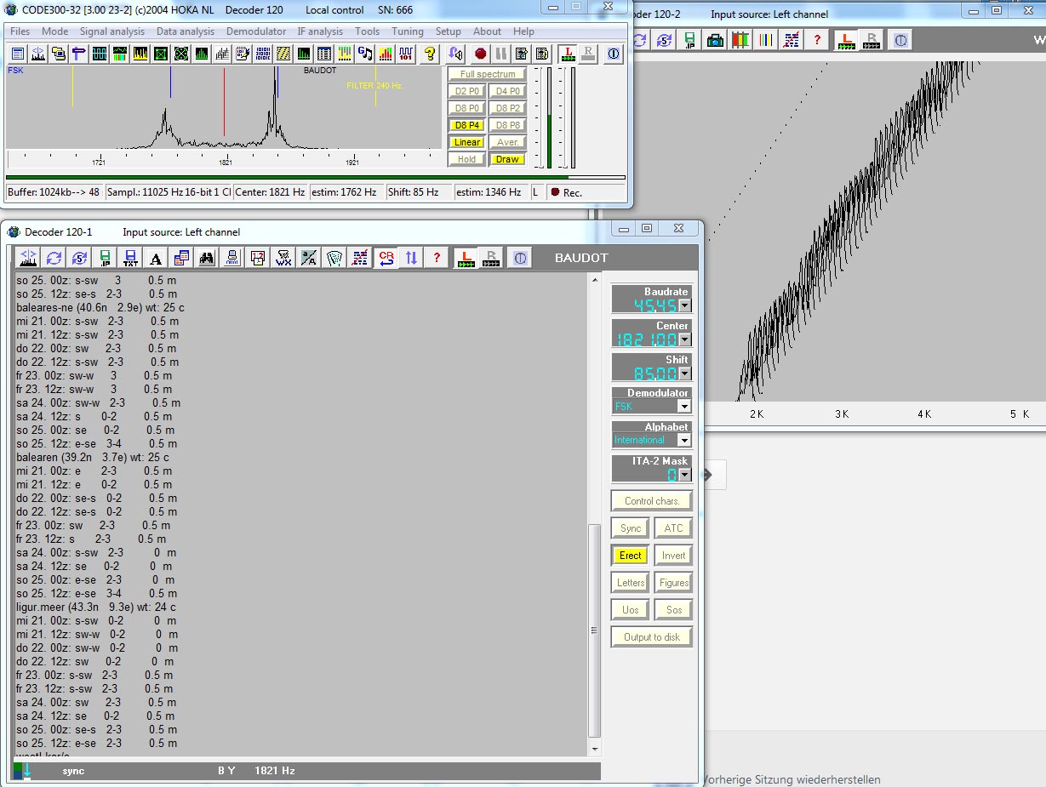Click the red record button in main toolbar
Viewport: 1046px width, 787px height.
[481, 54]
